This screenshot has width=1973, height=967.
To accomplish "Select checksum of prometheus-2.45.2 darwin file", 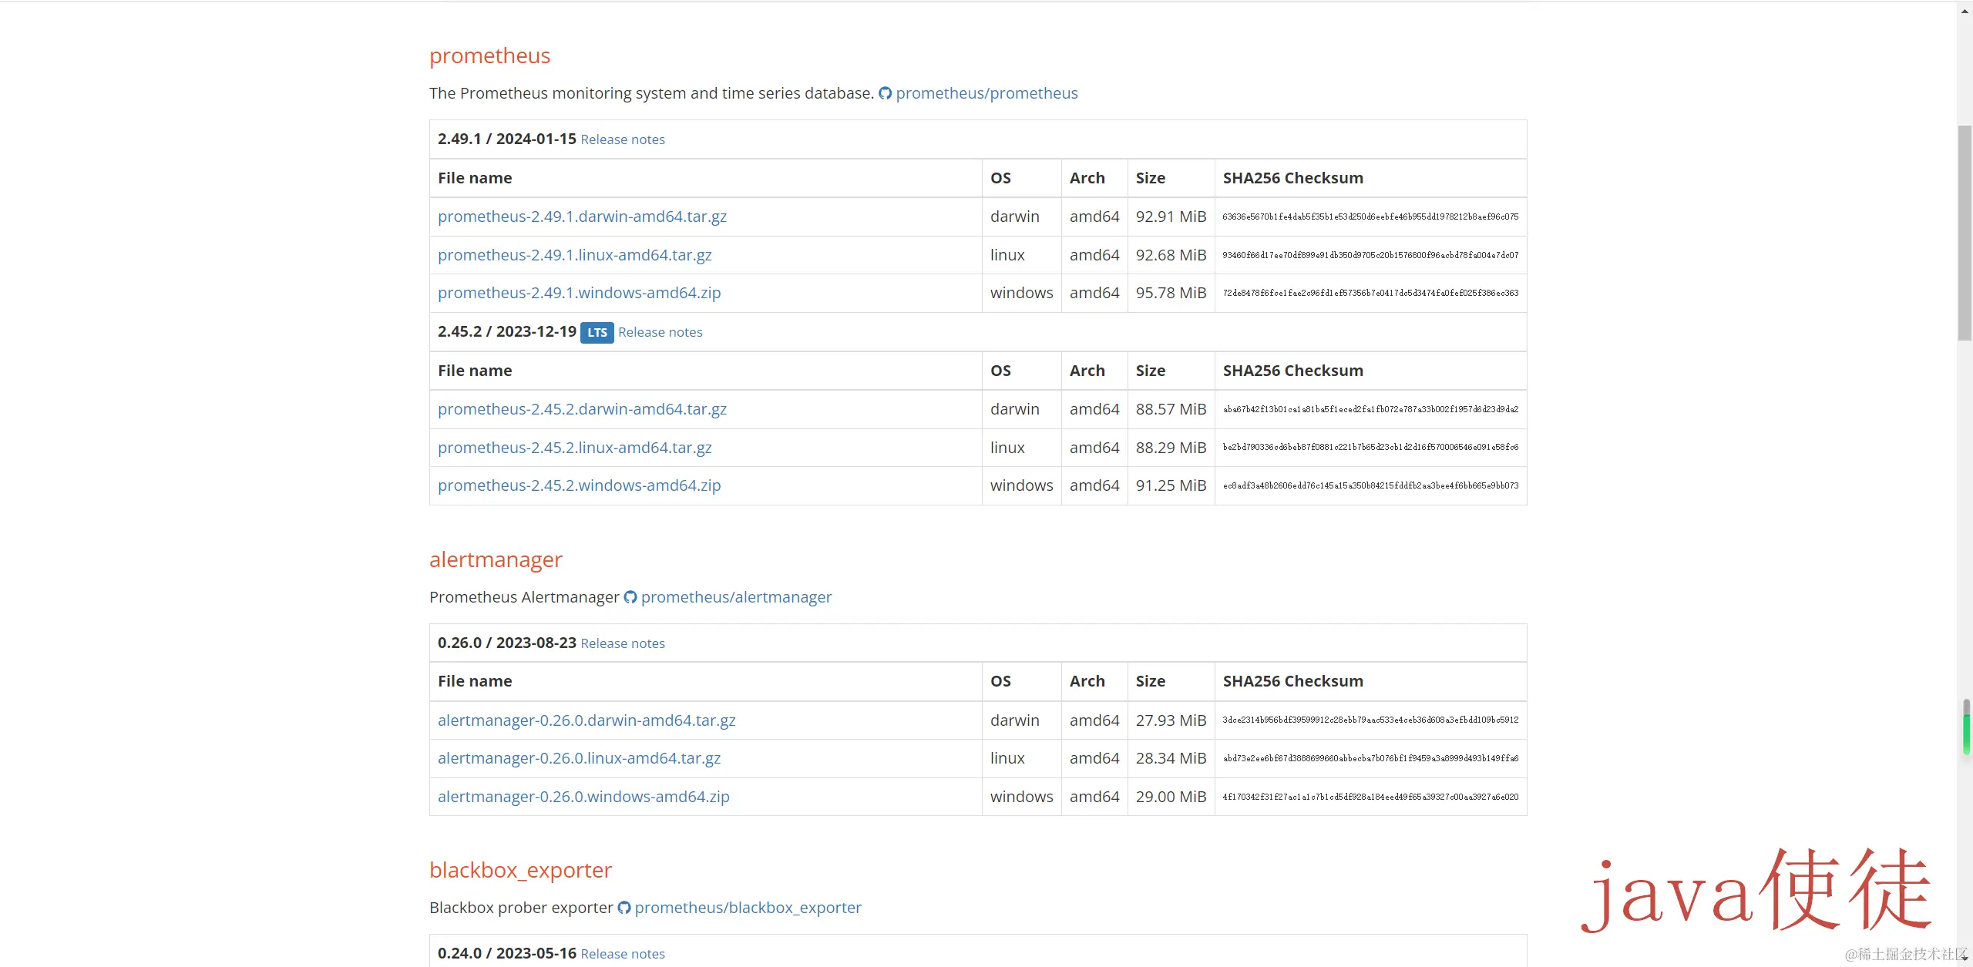I will point(1370,409).
